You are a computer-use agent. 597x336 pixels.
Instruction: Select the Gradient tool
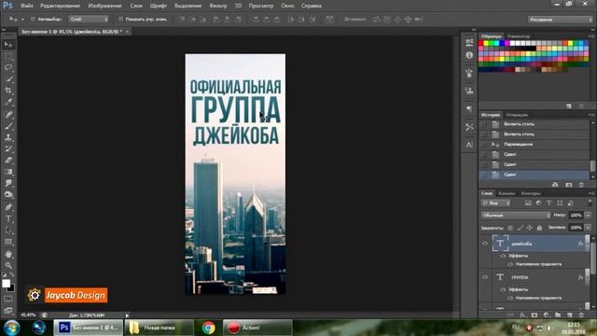(x=8, y=172)
